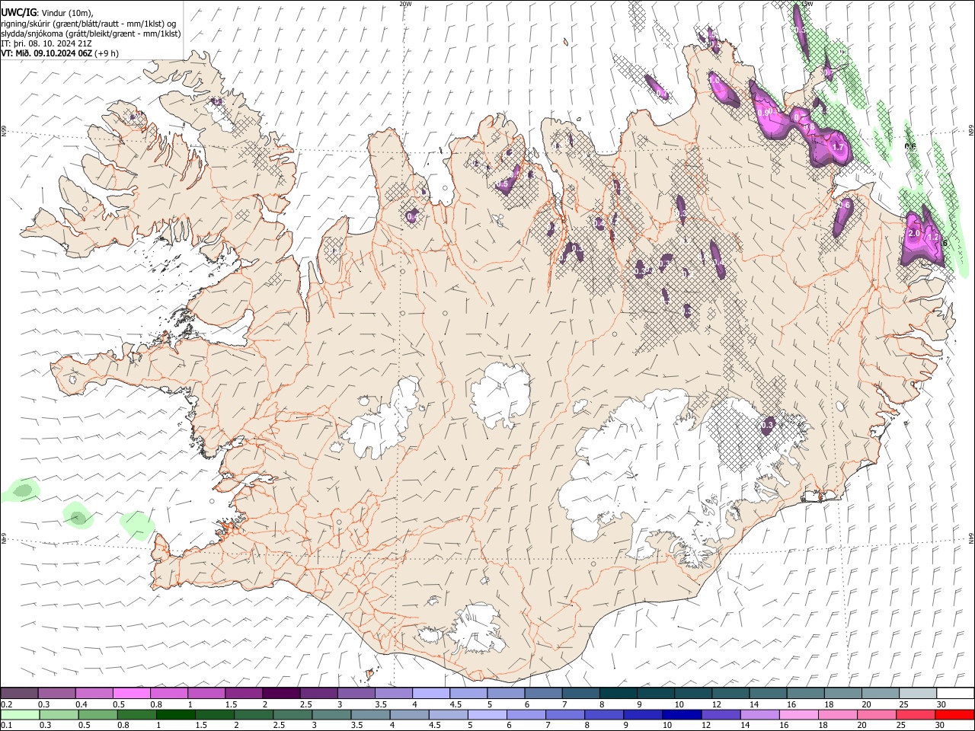
Task: Click the Drangajökull glacier in the Westfjords
Action: point(220,114)
